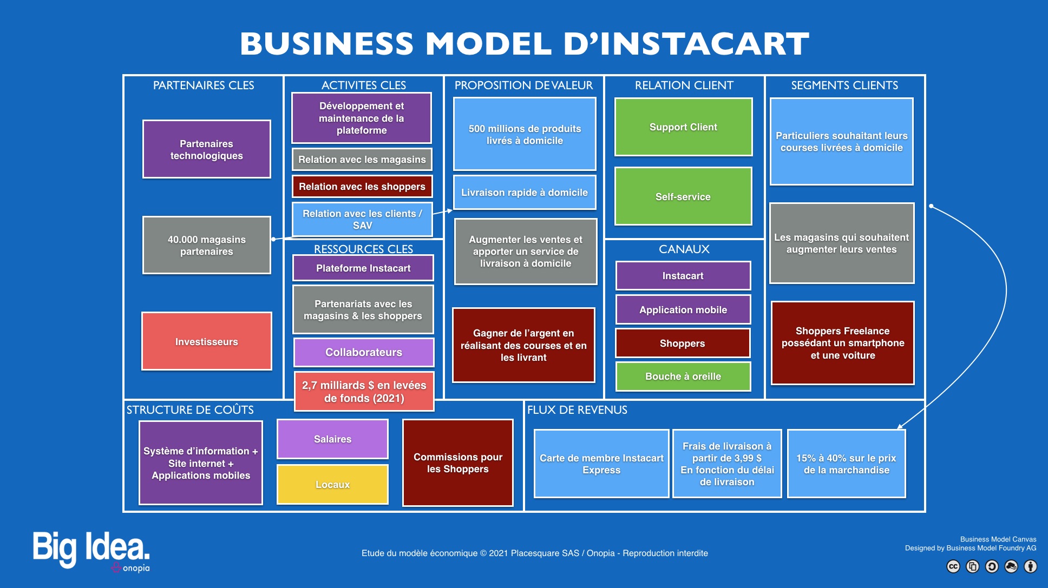Click '500 millions de produits livrés à domicile'
Screen dimensions: 1048x588
pyautogui.click(x=525, y=134)
